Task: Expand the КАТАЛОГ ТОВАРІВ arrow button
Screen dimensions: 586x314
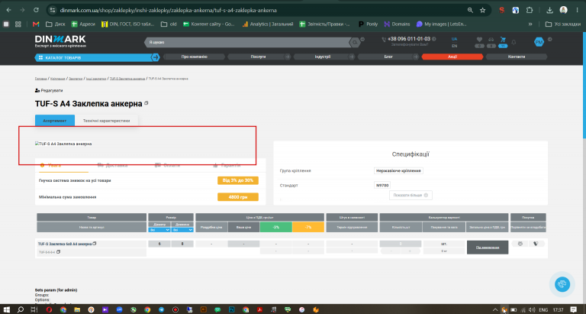Action: (x=155, y=57)
